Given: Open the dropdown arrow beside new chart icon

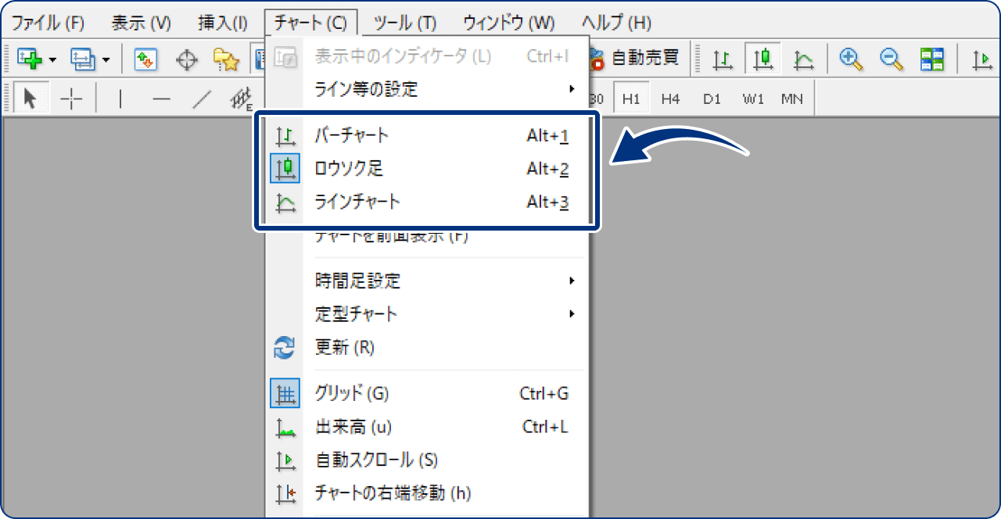Looking at the screenshot, I should point(52,58).
